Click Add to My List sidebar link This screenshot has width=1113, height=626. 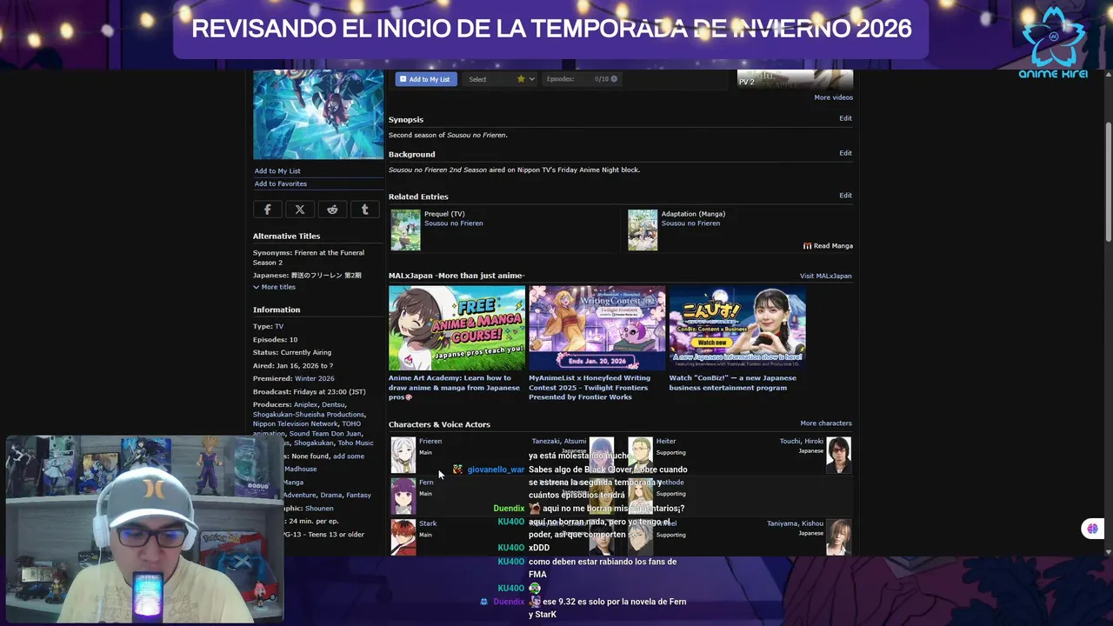pos(277,171)
